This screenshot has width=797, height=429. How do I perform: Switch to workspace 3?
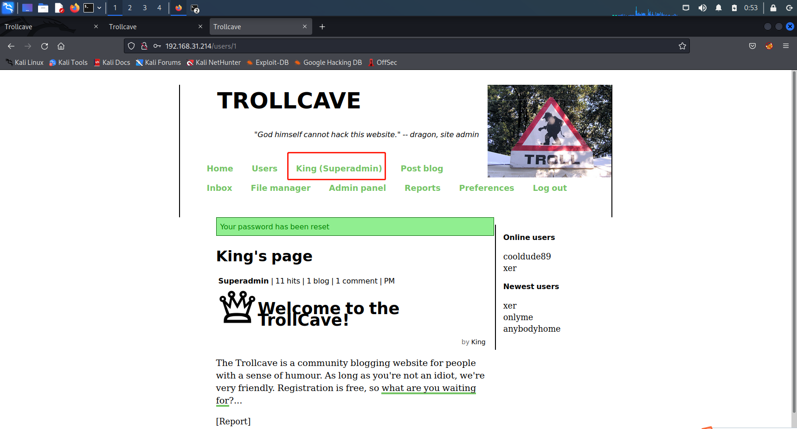click(145, 8)
